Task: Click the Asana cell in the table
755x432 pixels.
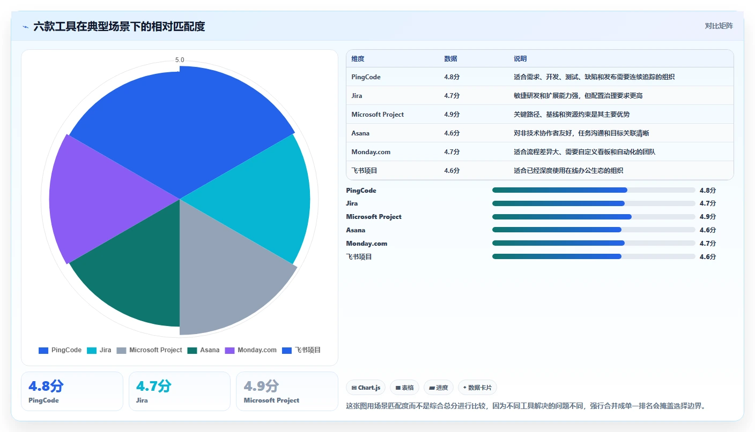Action: pyautogui.click(x=360, y=133)
